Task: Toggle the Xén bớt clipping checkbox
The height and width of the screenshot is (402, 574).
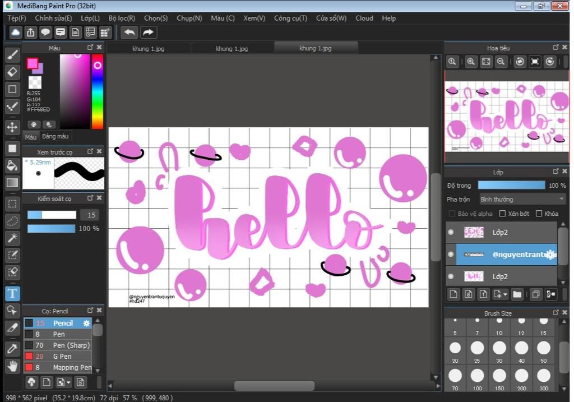Action: click(503, 214)
